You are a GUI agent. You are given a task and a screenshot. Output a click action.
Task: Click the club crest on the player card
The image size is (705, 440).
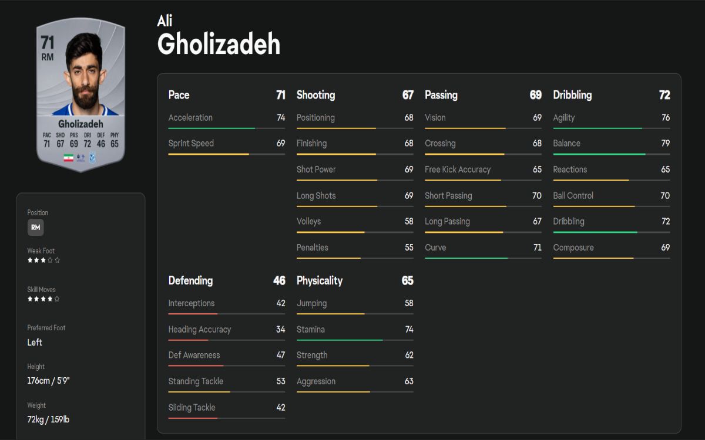click(x=93, y=158)
